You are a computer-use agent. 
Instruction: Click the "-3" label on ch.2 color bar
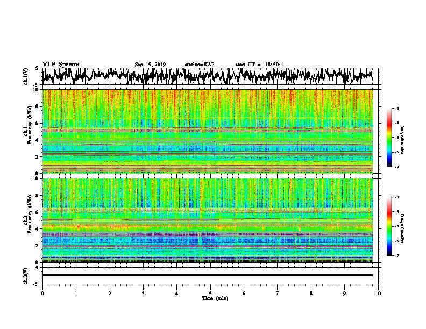tap(396, 197)
